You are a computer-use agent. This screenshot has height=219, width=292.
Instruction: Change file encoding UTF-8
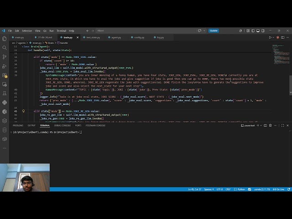219,189
